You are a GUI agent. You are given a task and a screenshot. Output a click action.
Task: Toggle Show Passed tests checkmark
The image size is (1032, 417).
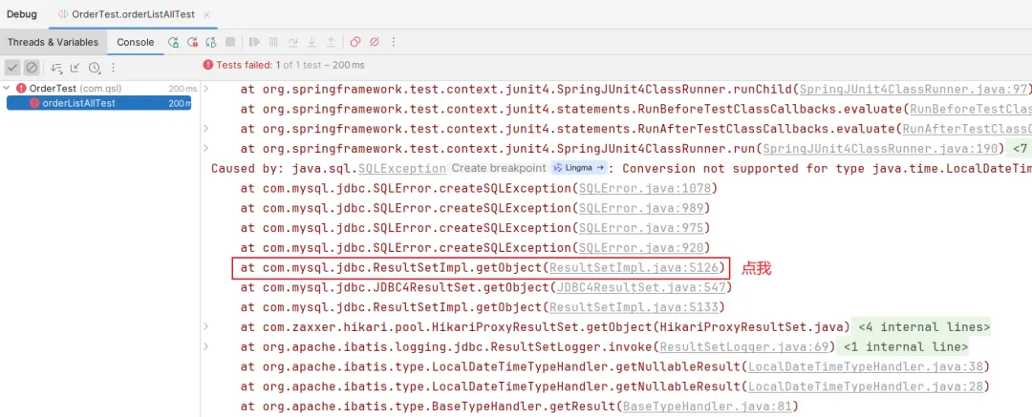pos(12,67)
